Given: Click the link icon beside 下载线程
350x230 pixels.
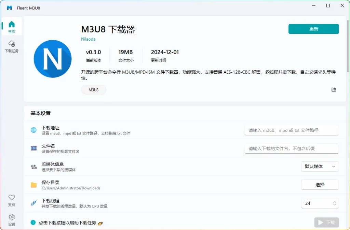Looking at the screenshot, I should [33, 203].
